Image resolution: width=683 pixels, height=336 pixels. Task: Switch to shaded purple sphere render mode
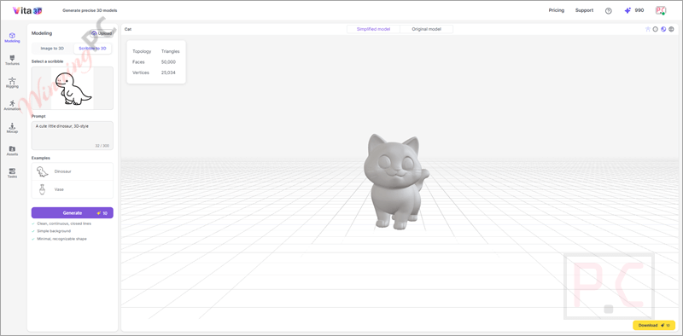[x=663, y=29]
